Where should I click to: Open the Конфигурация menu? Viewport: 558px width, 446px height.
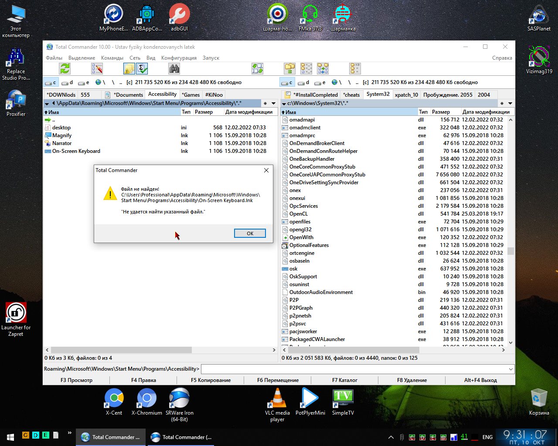click(x=179, y=58)
